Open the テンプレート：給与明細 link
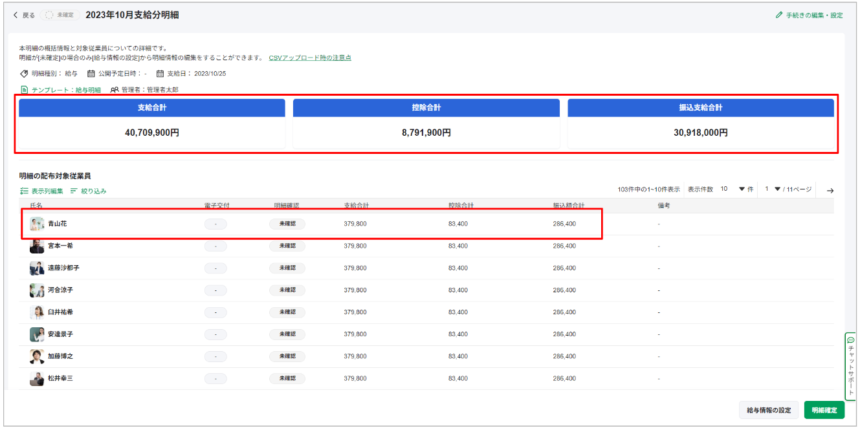This screenshot has width=860, height=430. [x=66, y=90]
